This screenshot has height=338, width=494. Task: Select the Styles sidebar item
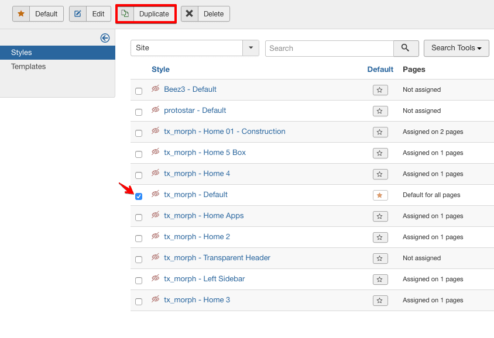tap(58, 53)
